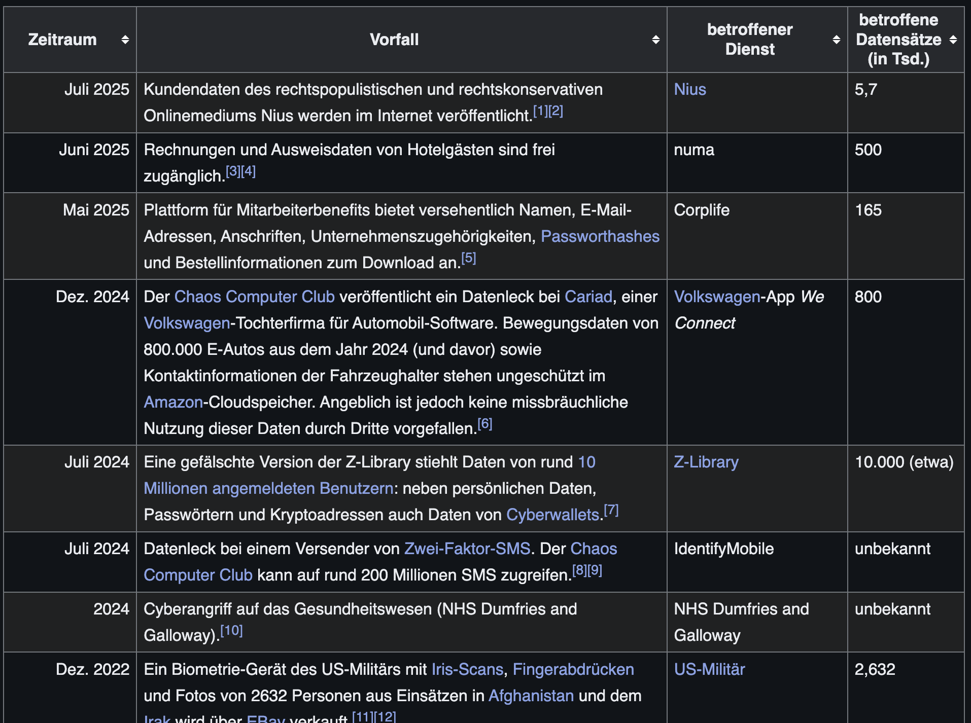Open footnote [5] after Download an
This screenshot has width=971, height=723.
(469, 258)
